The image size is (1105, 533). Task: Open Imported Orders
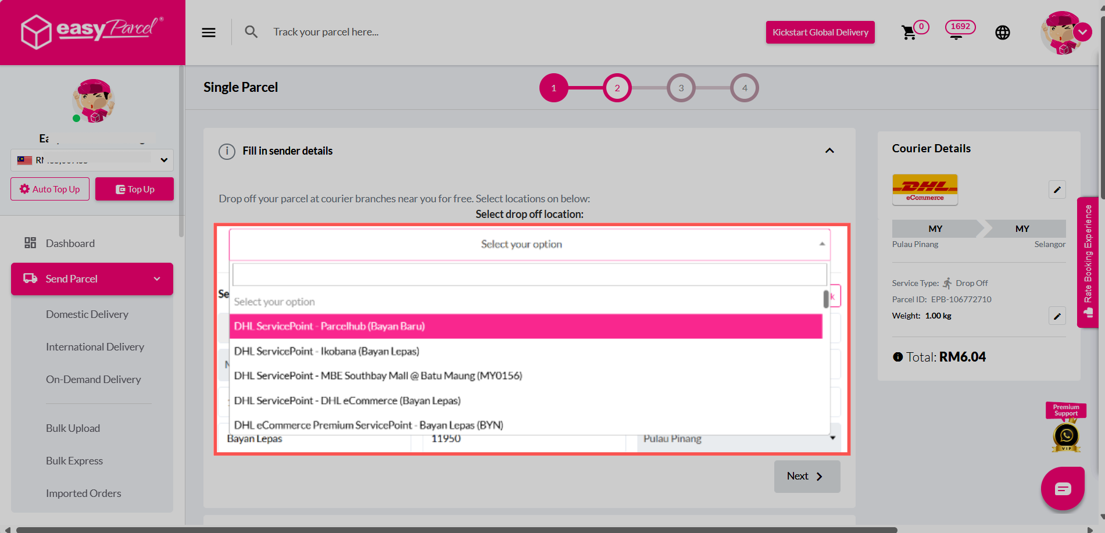click(83, 493)
